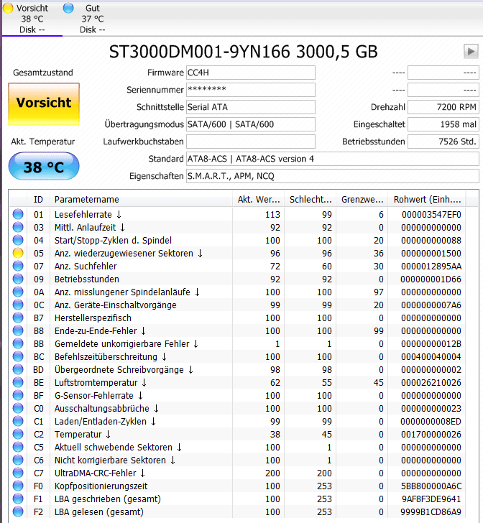Click status icon of Temperatur row C2

tap(18, 434)
